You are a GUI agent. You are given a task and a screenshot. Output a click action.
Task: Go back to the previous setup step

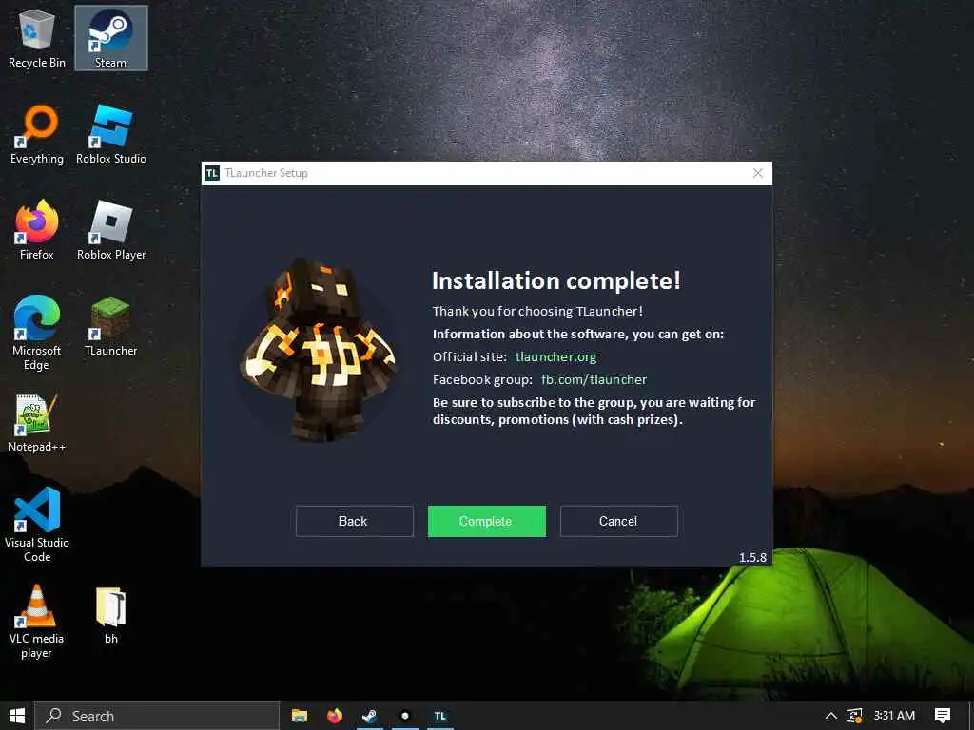coord(354,521)
